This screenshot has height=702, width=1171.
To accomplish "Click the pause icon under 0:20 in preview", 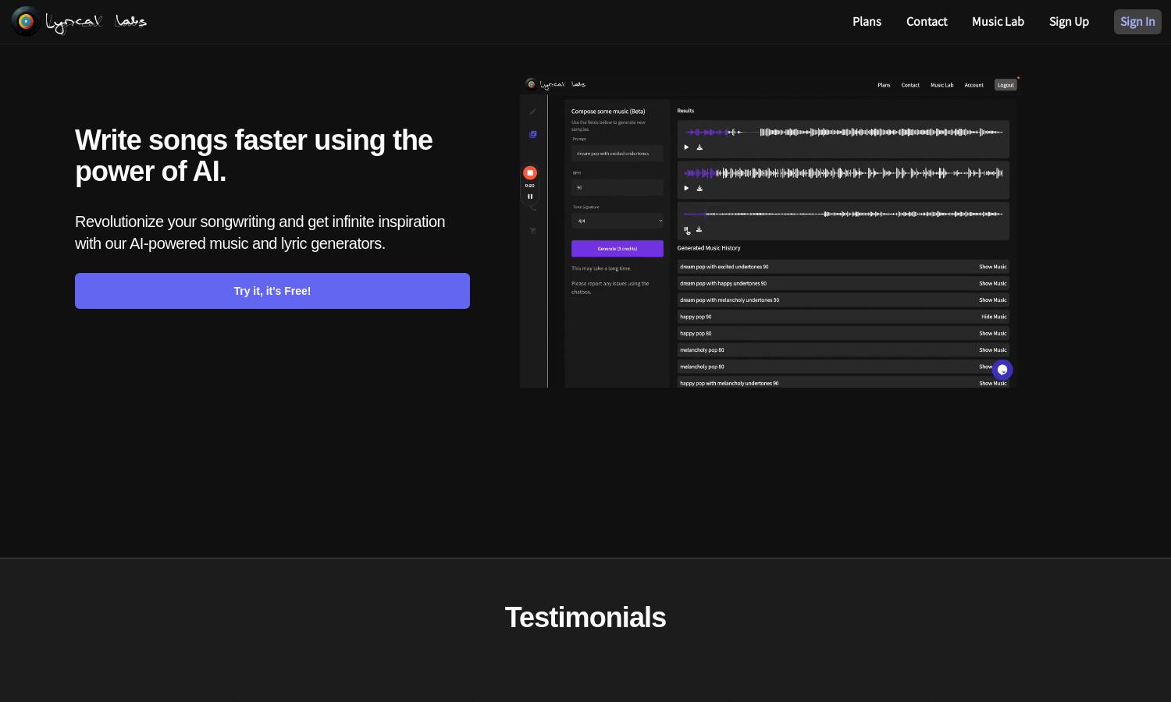I will [x=530, y=197].
